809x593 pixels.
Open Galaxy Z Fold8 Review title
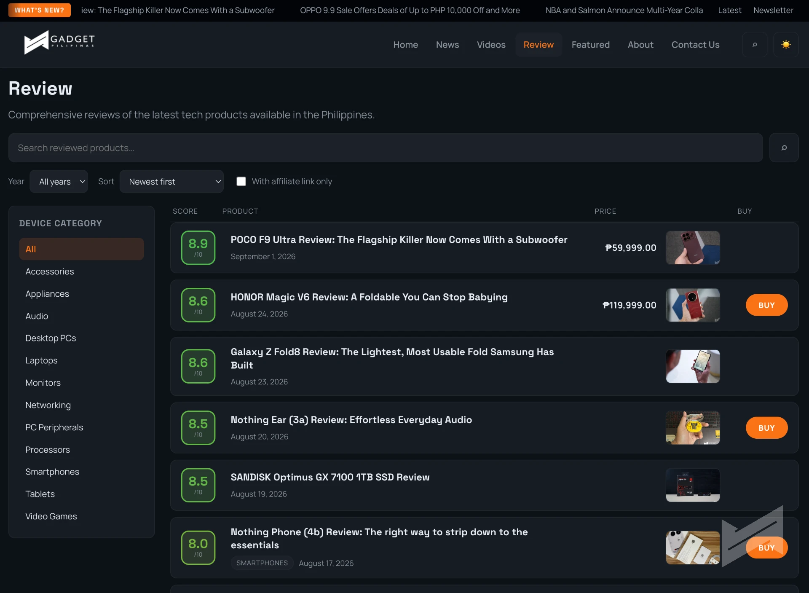tap(392, 359)
